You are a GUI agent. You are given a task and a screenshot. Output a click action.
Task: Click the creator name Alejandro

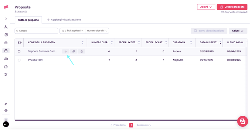coord(178,60)
